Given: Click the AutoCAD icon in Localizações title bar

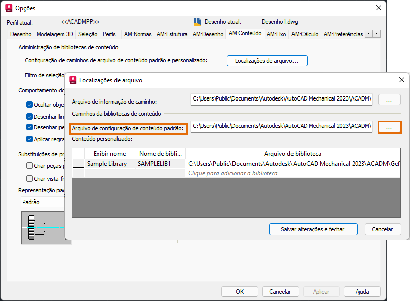Looking at the screenshot, I should pos(73,80).
